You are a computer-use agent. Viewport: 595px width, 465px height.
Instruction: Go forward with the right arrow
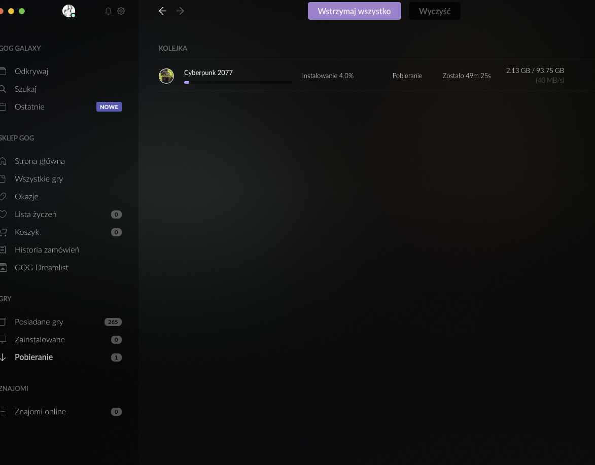[180, 11]
